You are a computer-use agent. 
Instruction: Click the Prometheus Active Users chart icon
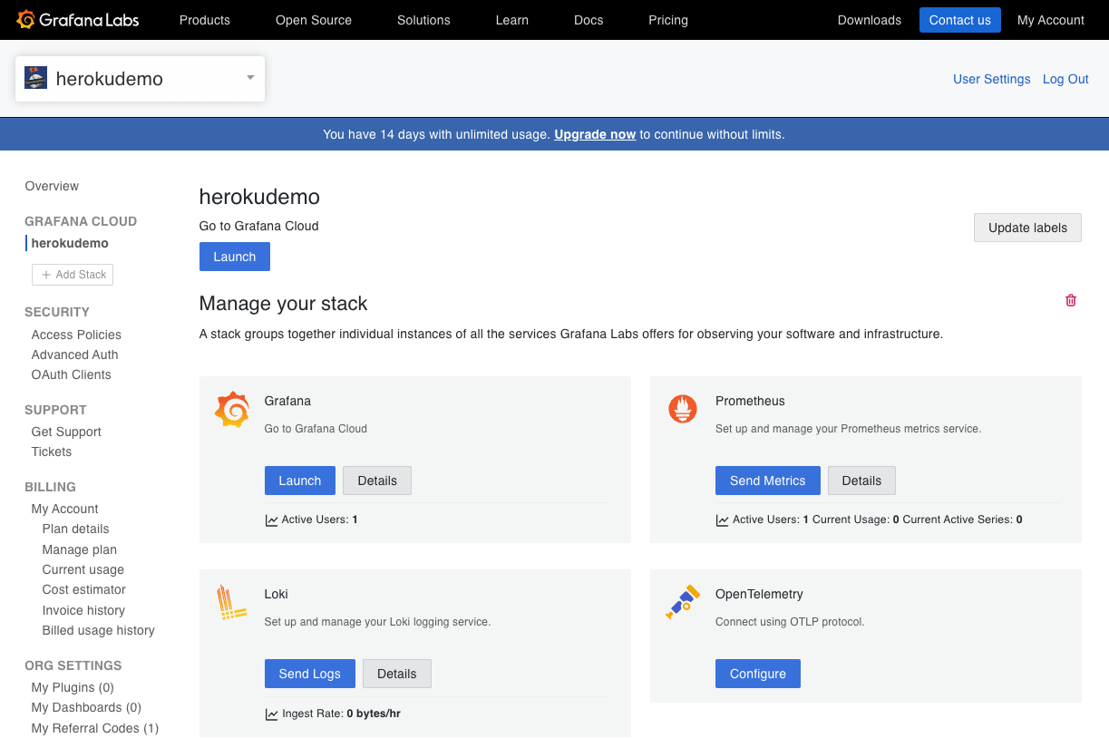coord(723,520)
